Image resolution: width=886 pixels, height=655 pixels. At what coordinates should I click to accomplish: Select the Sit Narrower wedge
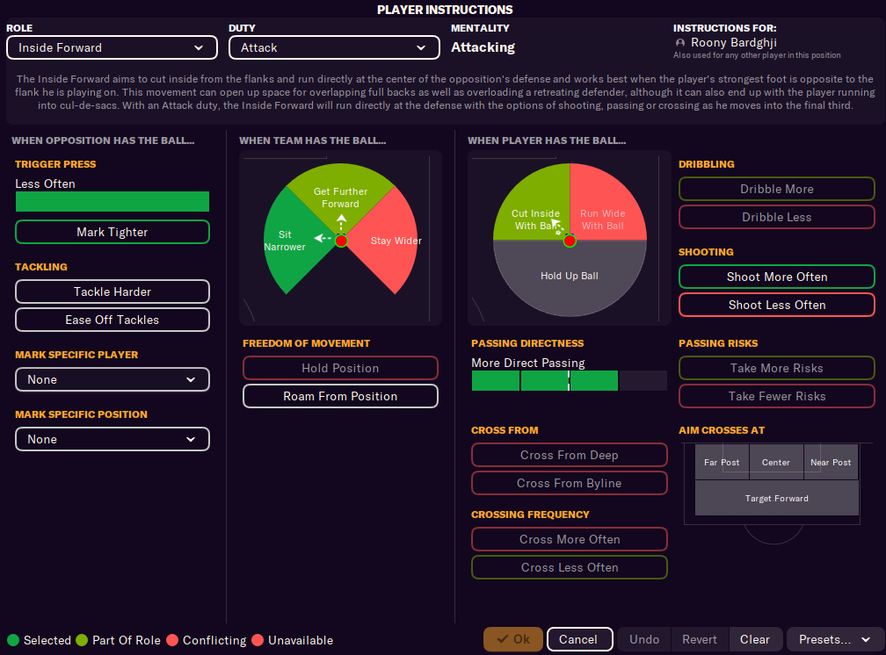tap(290, 241)
